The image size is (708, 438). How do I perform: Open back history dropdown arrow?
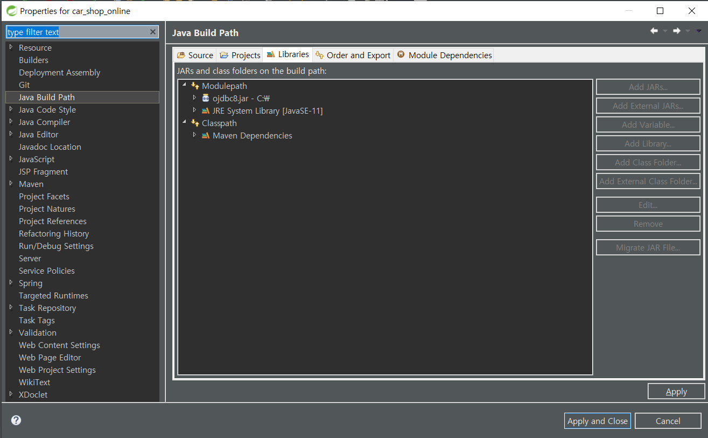[665, 31]
